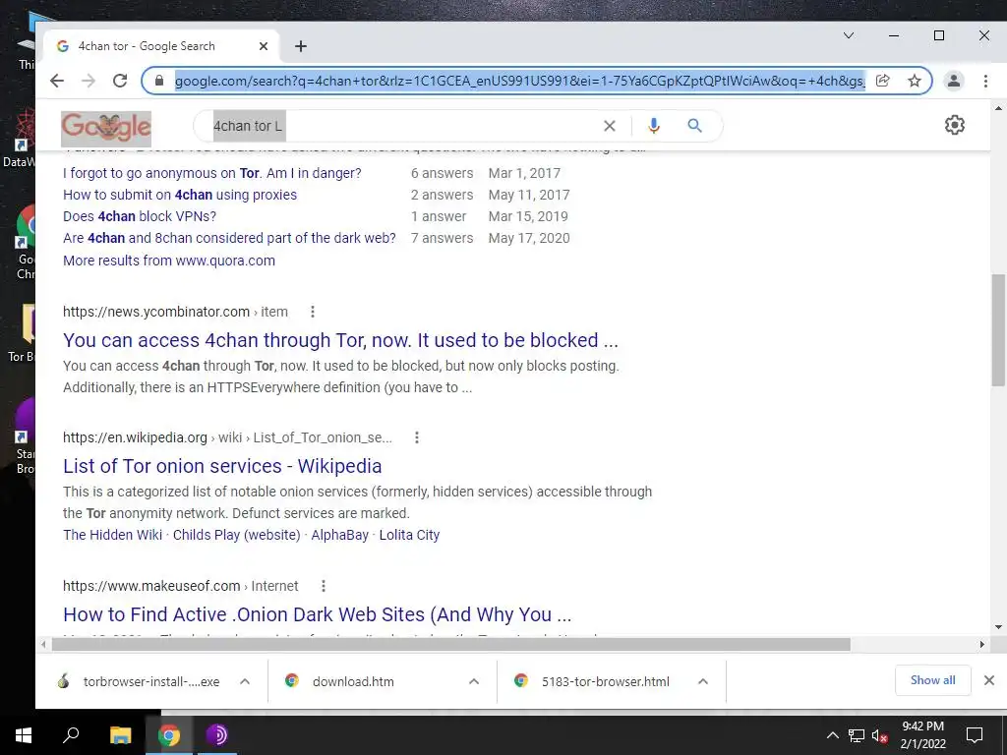Reload the Google search page
The image size is (1007, 755).
pyautogui.click(x=120, y=81)
